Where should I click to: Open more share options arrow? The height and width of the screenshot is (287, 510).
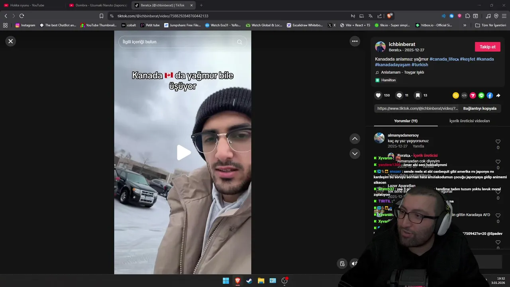[498, 95]
